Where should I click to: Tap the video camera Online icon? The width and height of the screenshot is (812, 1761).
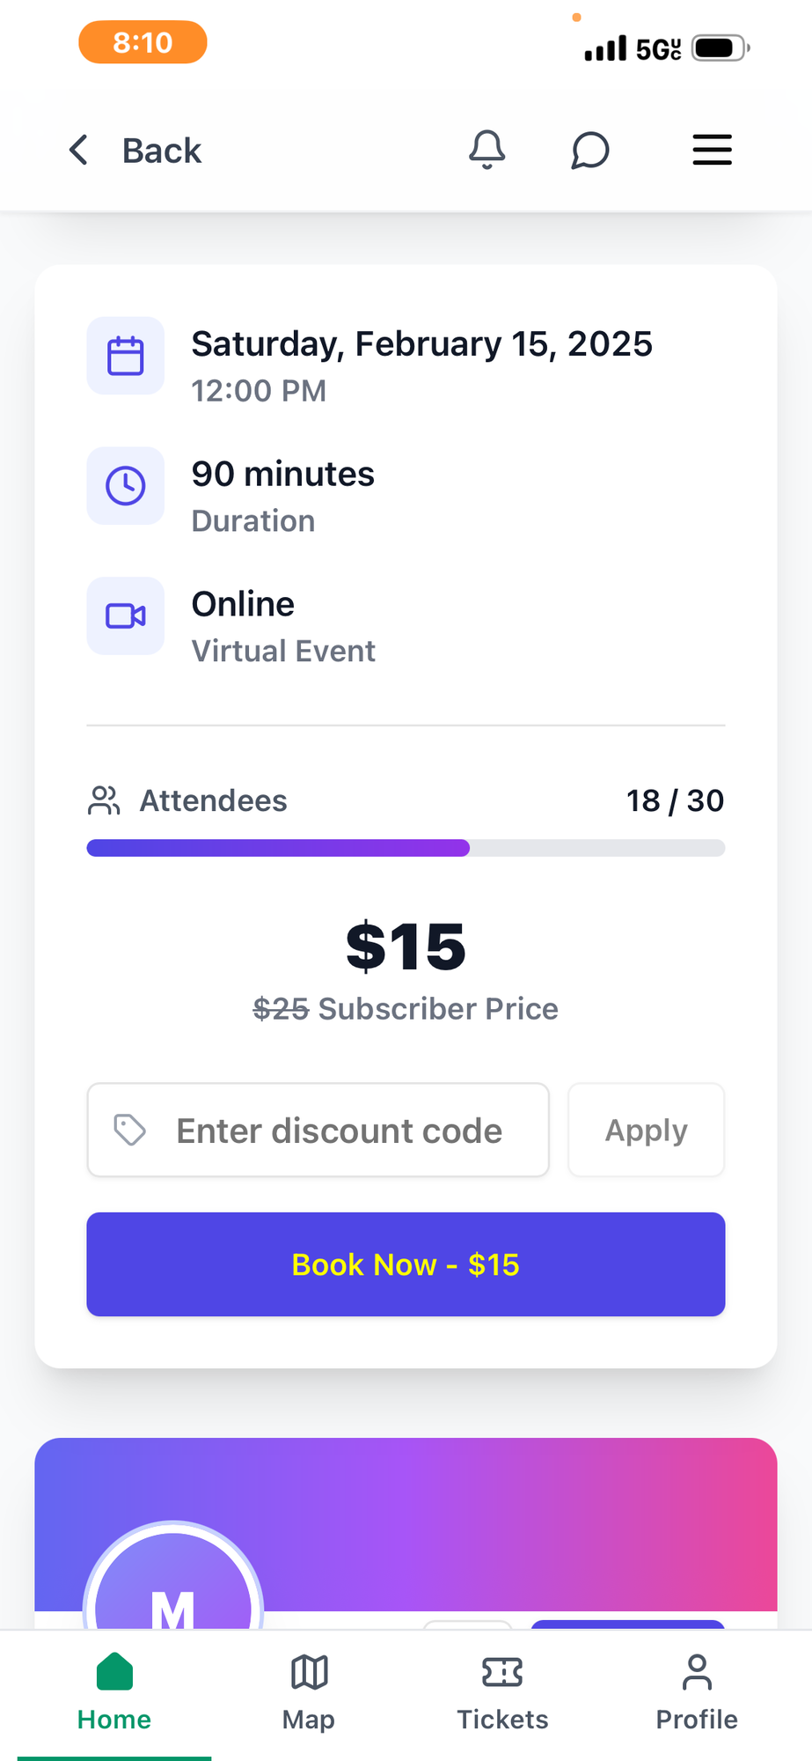click(126, 615)
